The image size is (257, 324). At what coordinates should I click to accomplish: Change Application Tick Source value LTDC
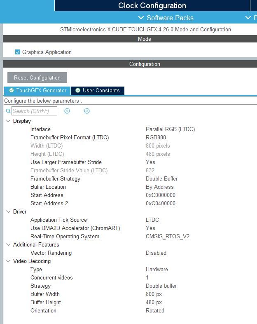pyautogui.click(x=152, y=220)
